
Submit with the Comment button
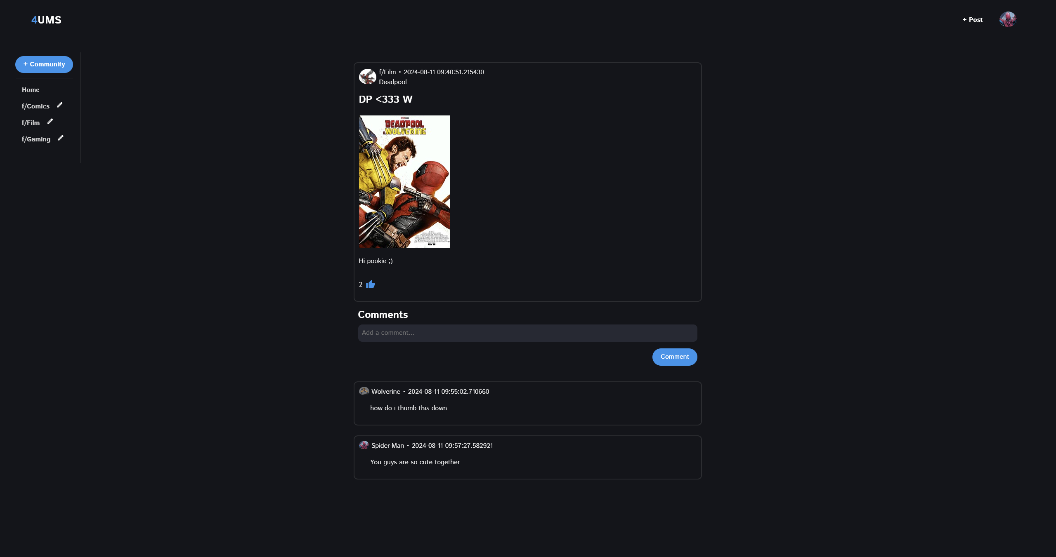pyautogui.click(x=674, y=357)
